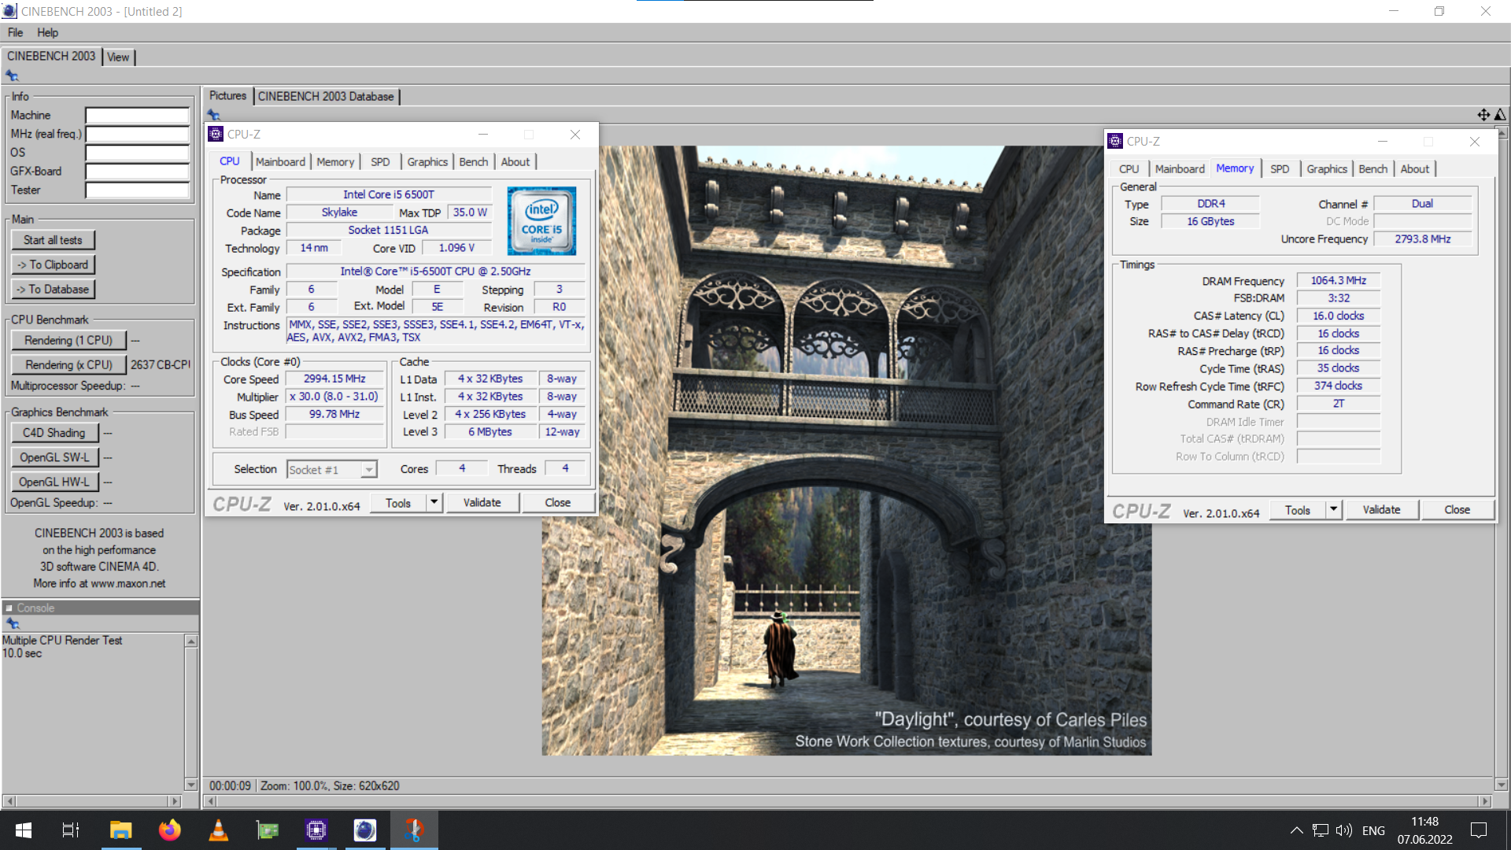
Task: Run Rendering (1 CPU) benchmark
Action: coord(68,341)
